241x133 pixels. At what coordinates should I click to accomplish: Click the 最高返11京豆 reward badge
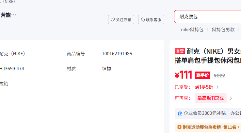tap(211, 98)
